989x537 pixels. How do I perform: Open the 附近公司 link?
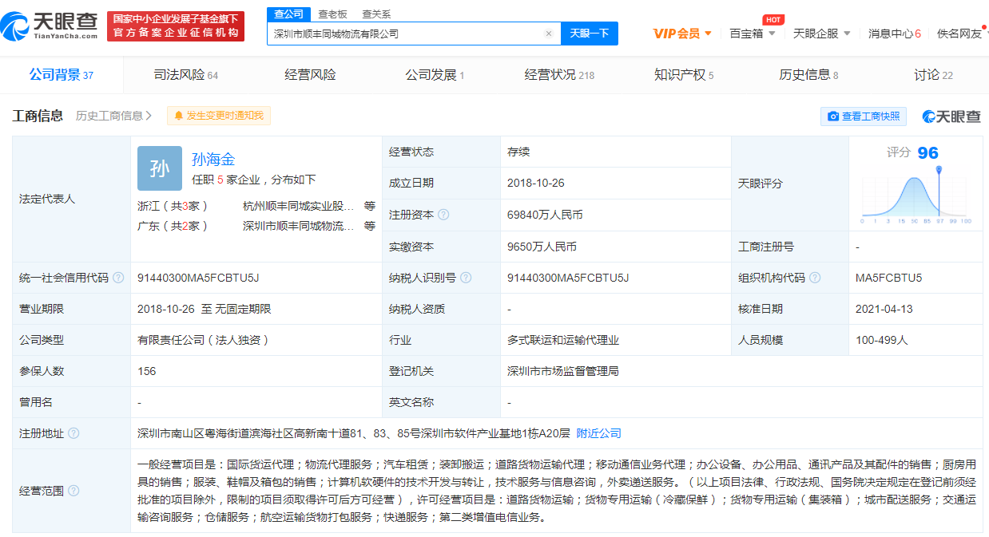click(598, 433)
